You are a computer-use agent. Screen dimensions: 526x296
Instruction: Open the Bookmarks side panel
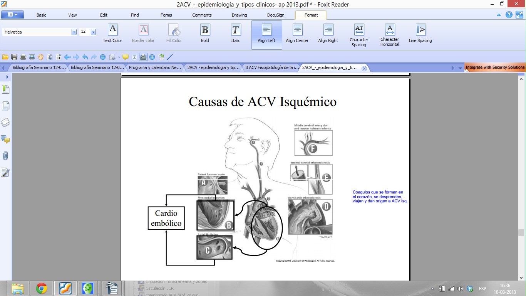(5, 89)
